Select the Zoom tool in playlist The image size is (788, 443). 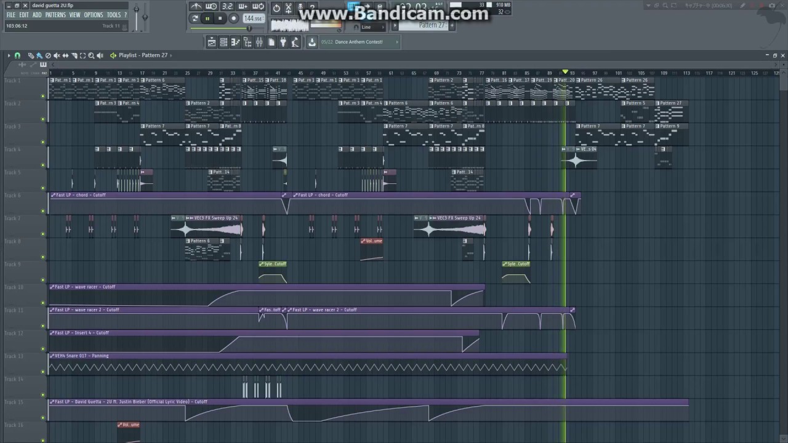91,55
